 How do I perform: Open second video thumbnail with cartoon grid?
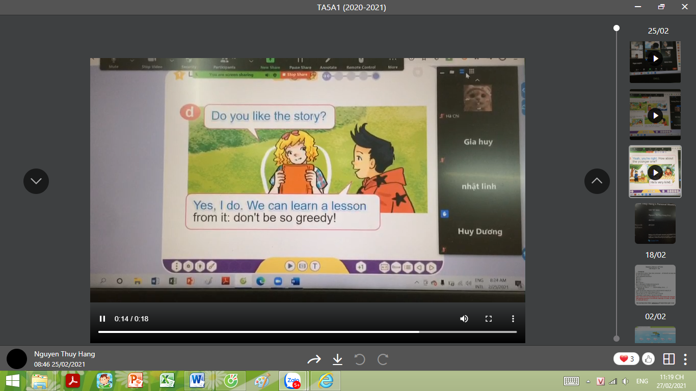655,115
